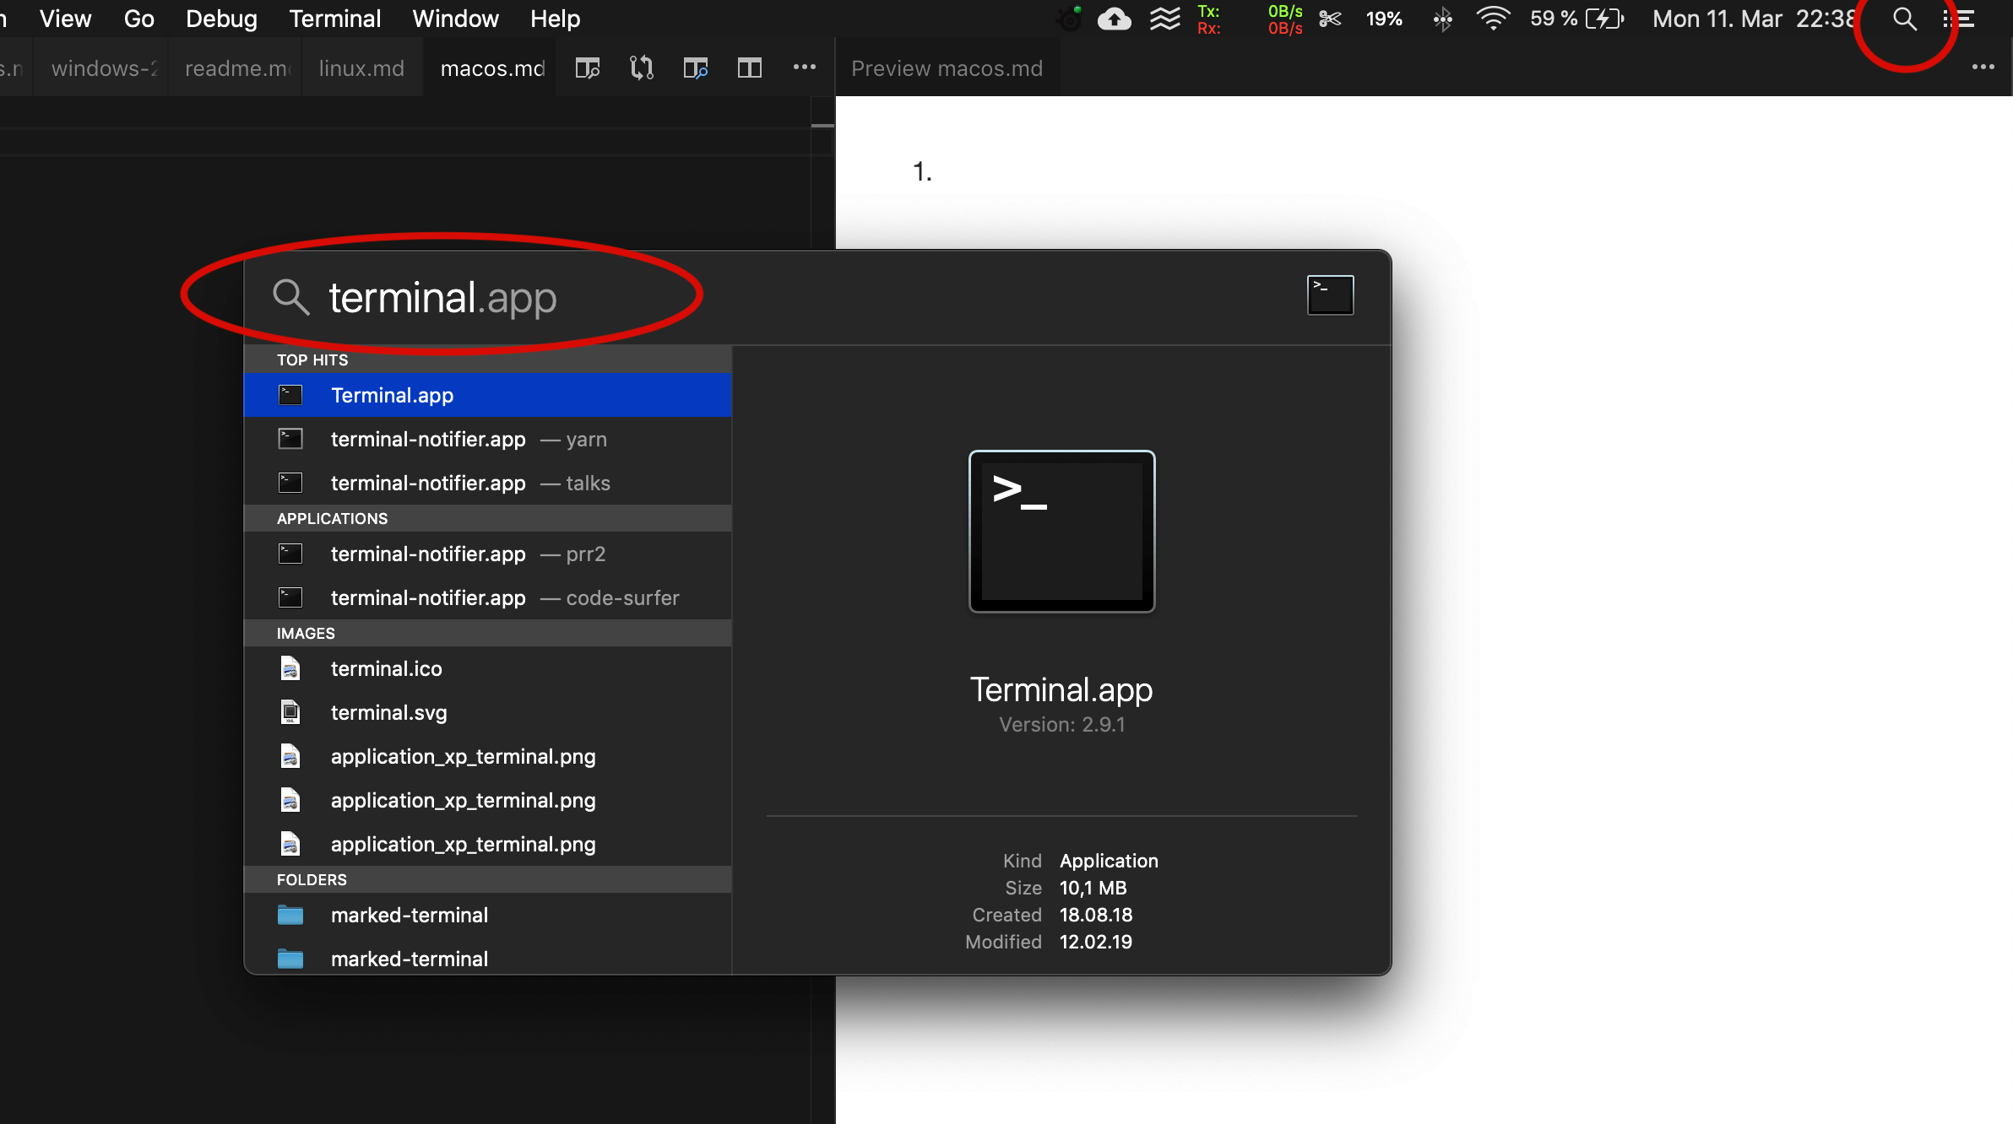Click the FOLDERS section header
The height and width of the screenshot is (1124, 2013).
click(487, 879)
